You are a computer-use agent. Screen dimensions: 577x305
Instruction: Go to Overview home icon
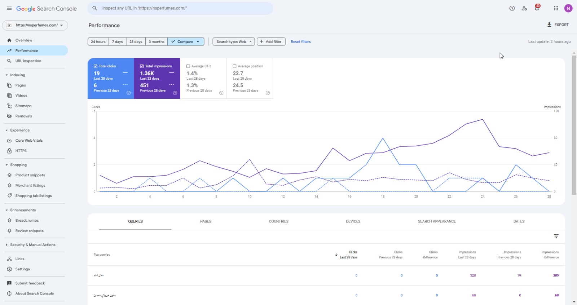[x=9, y=40]
